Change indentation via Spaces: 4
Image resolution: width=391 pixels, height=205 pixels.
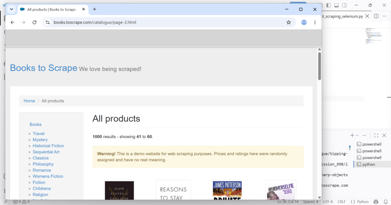[311, 202]
